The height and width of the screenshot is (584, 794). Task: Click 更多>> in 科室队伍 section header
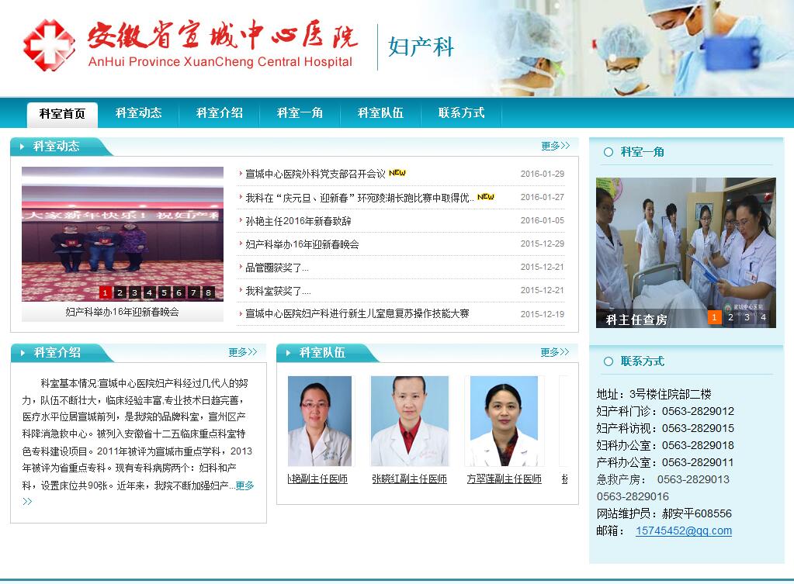[554, 351]
